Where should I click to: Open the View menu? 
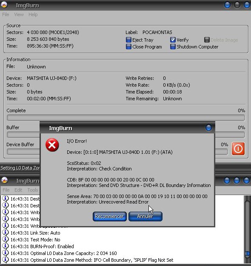pos(19,14)
